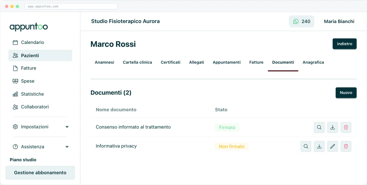The height and width of the screenshot is (185, 367).
Task: Delete the Informativa privacy document
Action: [x=346, y=146]
